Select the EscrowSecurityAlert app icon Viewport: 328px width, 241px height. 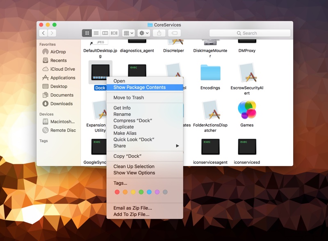pyautogui.click(x=247, y=72)
